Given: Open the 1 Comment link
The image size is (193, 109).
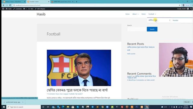Looking at the screenshot, I should [x=51, y=94].
